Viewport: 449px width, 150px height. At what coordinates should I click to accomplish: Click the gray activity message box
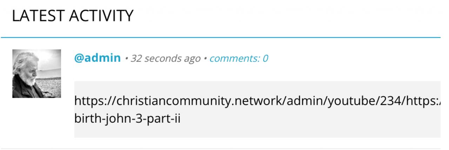[257, 109]
